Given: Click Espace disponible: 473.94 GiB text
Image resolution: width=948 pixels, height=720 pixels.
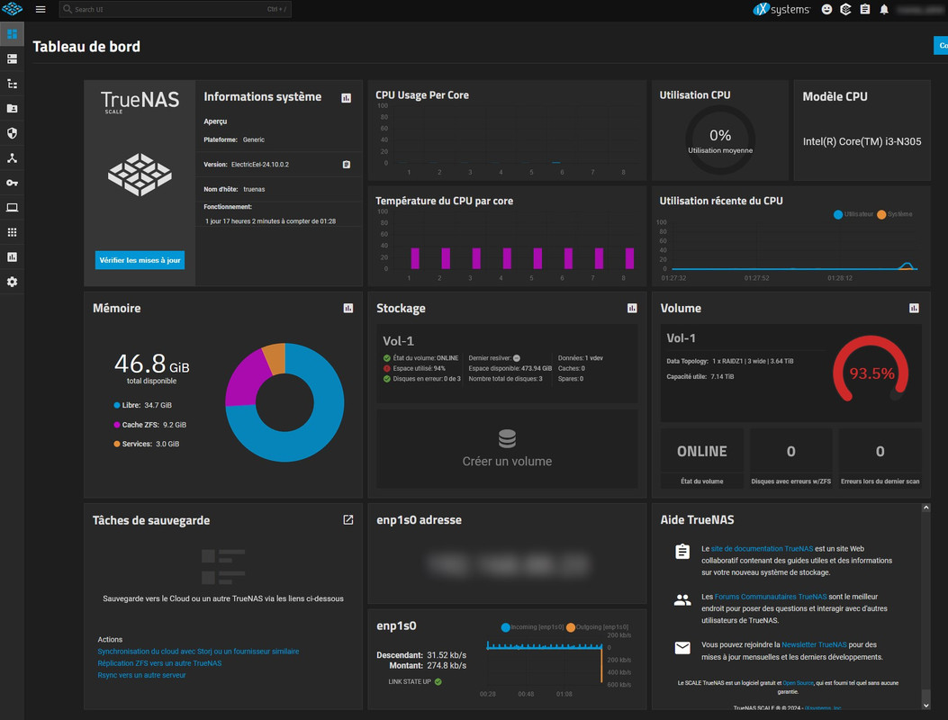Looking at the screenshot, I should [510, 369].
